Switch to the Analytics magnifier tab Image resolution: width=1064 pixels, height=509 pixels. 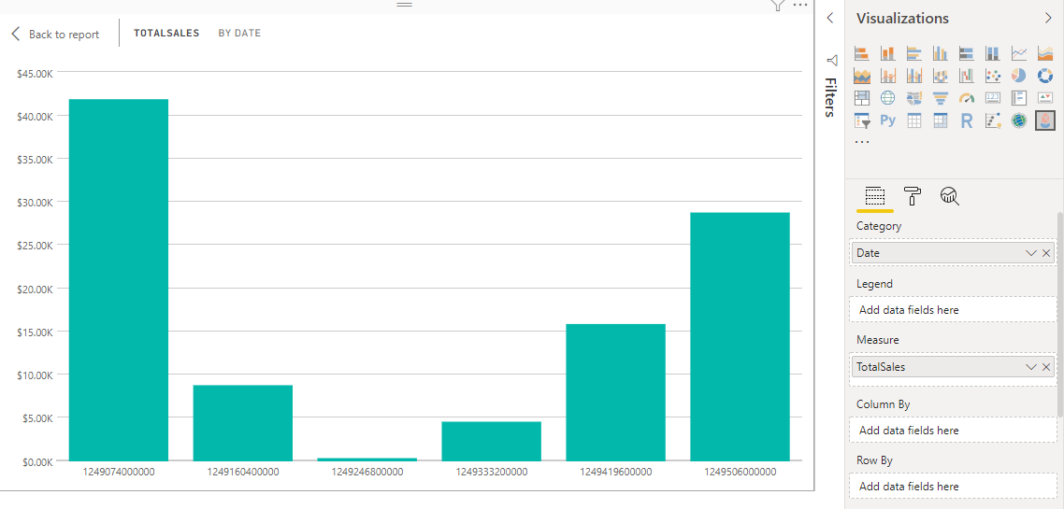click(949, 196)
